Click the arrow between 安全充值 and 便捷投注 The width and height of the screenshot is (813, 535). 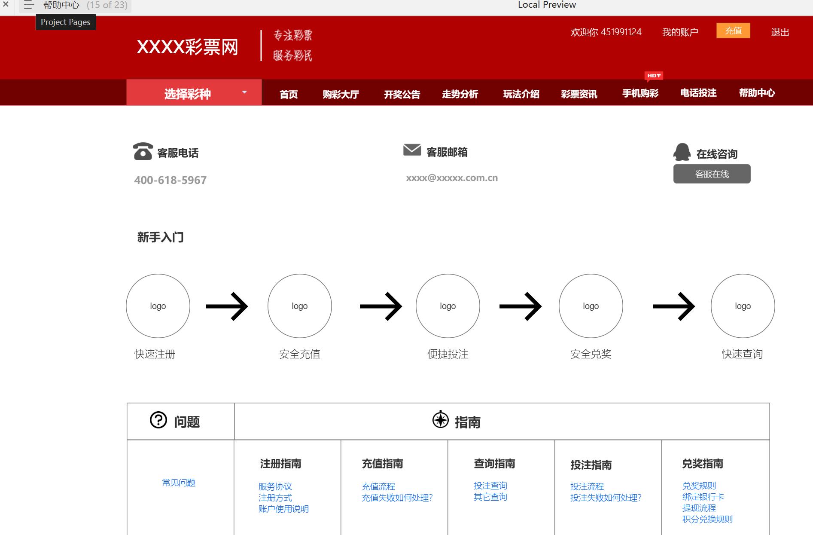pyautogui.click(x=381, y=306)
